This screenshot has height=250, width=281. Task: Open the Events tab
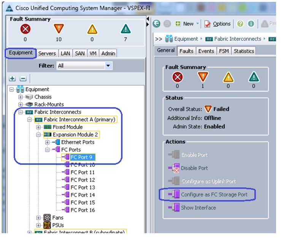pyautogui.click(x=206, y=51)
